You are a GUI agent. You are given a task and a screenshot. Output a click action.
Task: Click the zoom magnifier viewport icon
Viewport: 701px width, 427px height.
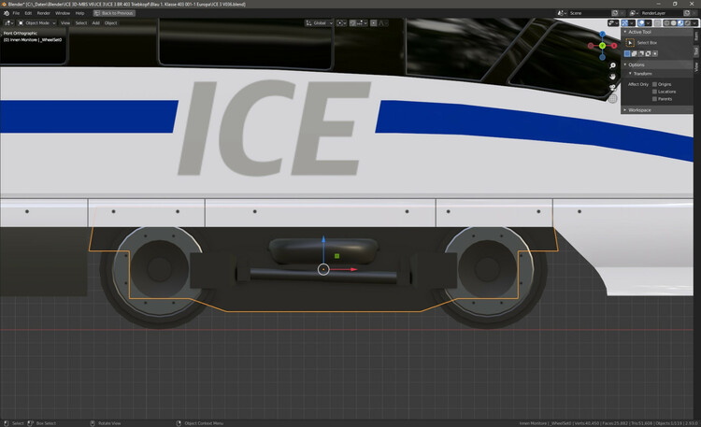(612, 65)
